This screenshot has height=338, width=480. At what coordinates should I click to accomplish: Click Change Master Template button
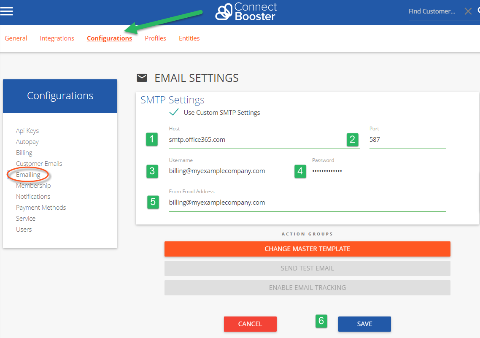click(x=307, y=249)
